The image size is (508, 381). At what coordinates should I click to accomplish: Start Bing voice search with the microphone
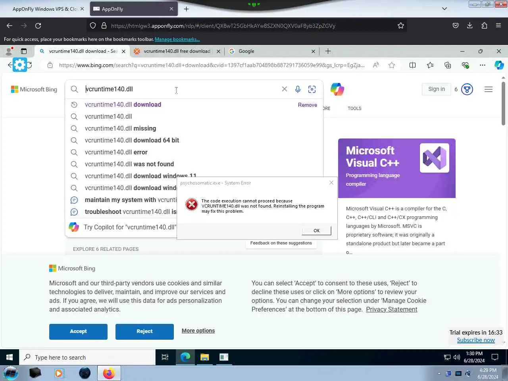[x=298, y=89]
